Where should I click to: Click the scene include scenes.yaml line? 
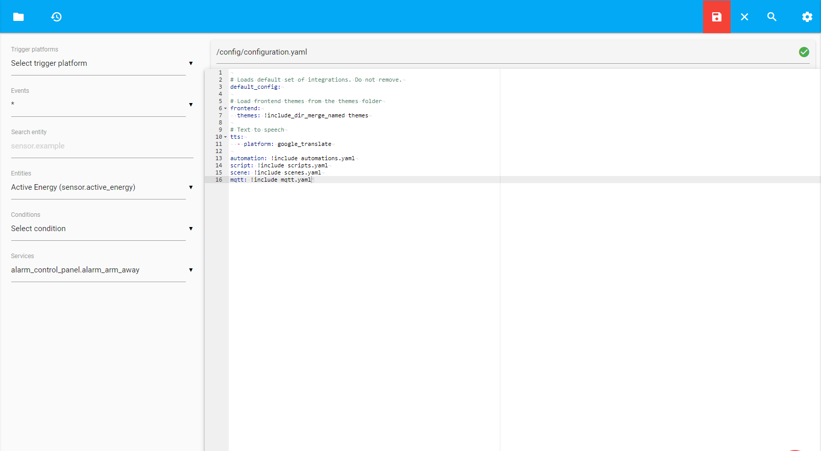point(276,172)
